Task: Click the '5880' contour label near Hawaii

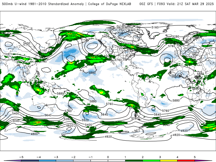Action: (x=92, y=73)
